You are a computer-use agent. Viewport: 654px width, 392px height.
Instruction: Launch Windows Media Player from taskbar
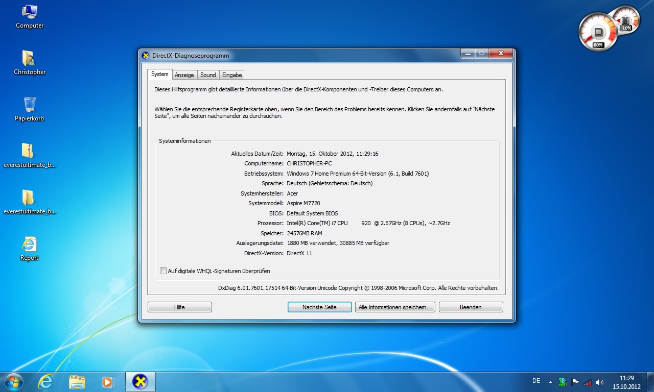point(108,381)
